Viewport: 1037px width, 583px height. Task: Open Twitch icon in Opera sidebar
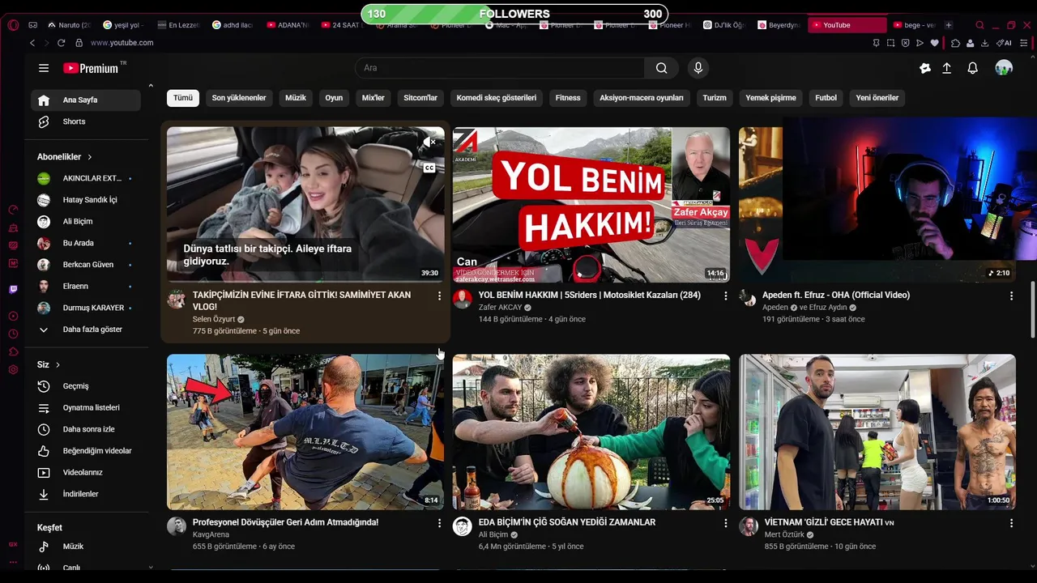click(x=13, y=289)
